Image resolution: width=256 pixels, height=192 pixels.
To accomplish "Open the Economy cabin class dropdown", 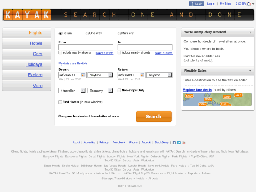I will coord(100,91).
